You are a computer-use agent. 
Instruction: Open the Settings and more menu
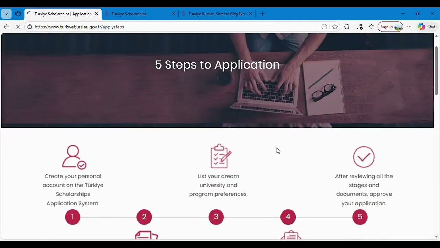click(x=409, y=27)
